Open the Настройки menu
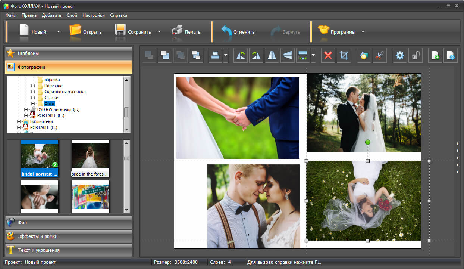The width and height of the screenshot is (464, 269). [x=94, y=15]
